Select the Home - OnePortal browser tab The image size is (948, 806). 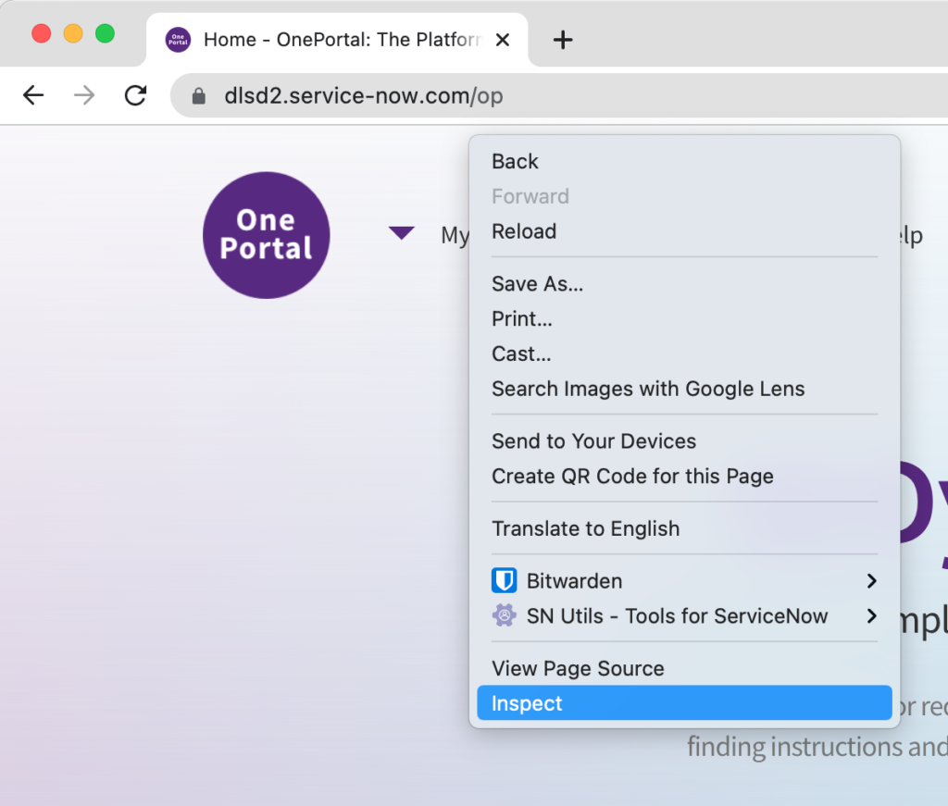click(337, 40)
